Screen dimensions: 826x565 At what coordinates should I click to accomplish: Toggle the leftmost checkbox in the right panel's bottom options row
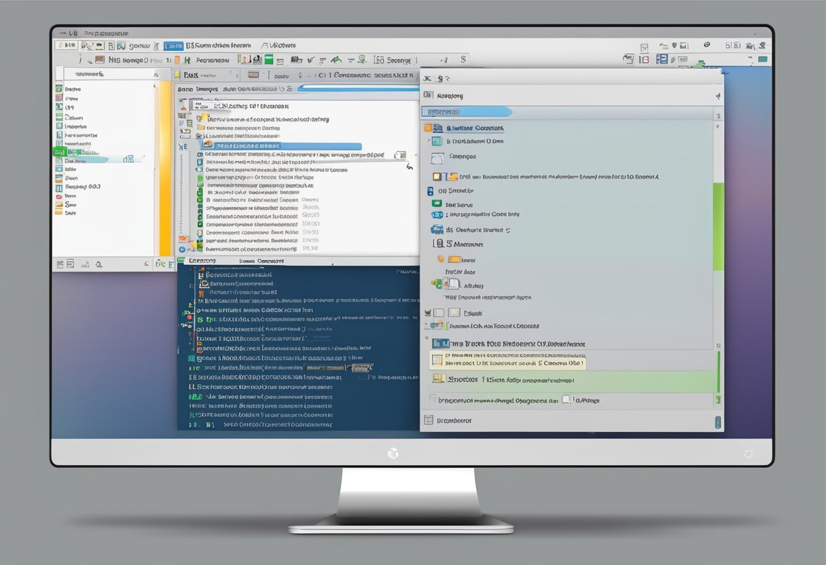click(433, 401)
